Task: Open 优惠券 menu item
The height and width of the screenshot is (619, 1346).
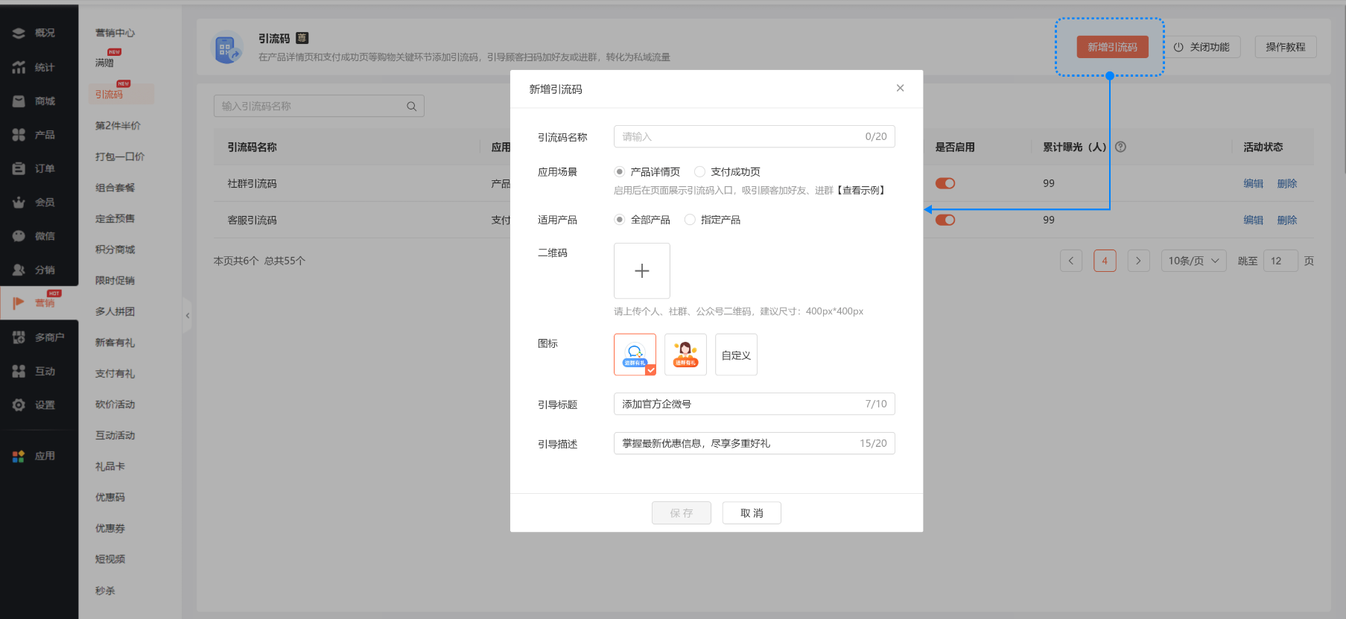Action: tap(109, 528)
